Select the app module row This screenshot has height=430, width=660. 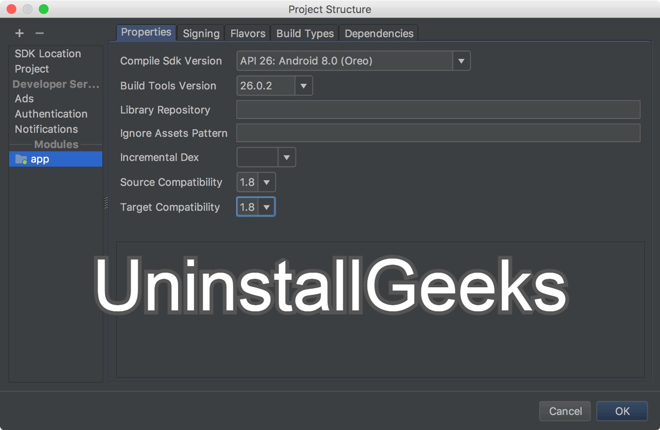pos(56,159)
